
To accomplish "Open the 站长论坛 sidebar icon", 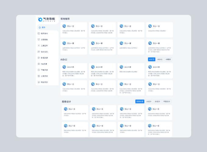I will (x=39, y=52).
